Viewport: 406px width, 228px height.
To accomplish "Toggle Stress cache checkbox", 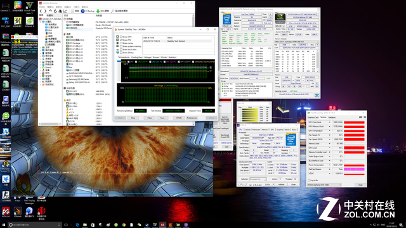I will tap(121, 43).
